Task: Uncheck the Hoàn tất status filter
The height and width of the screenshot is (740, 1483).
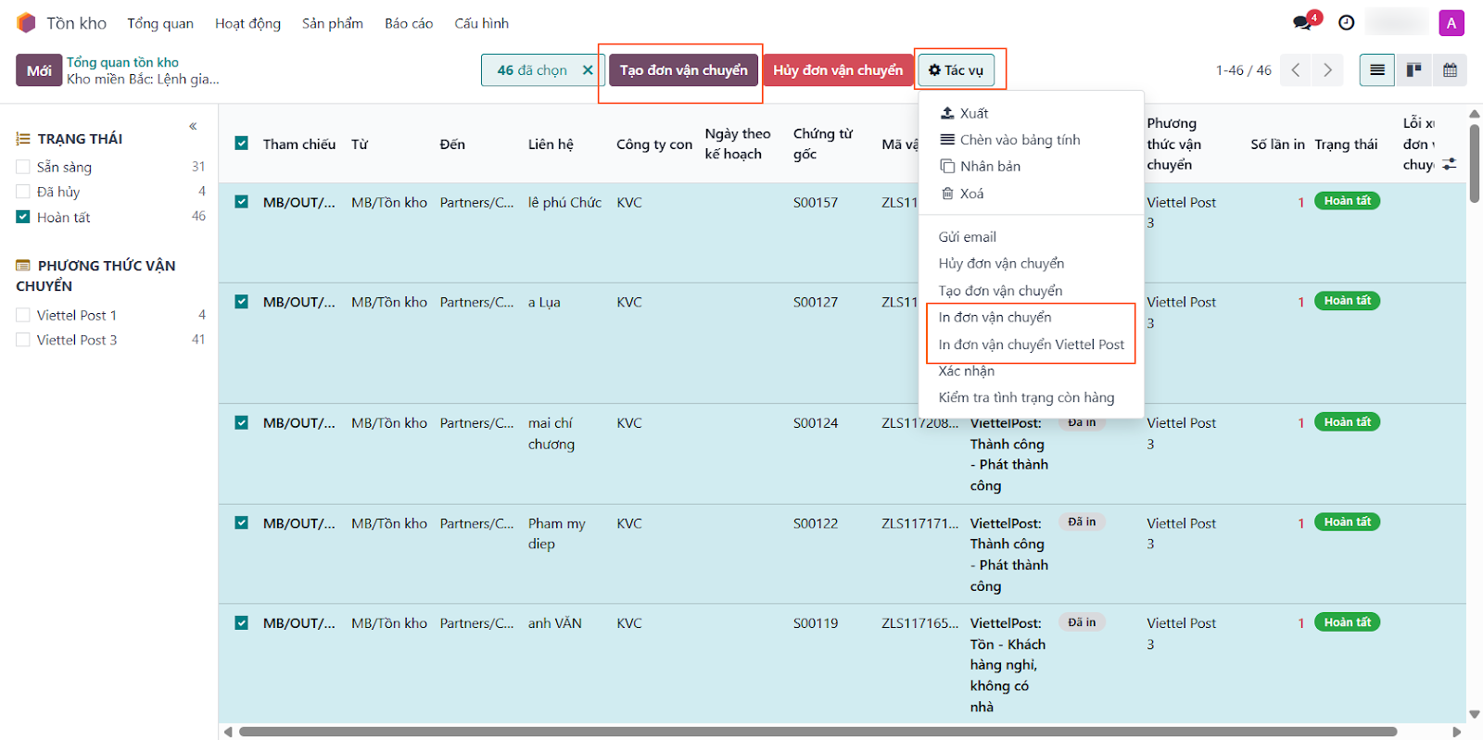Action: click(x=23, y=218)
